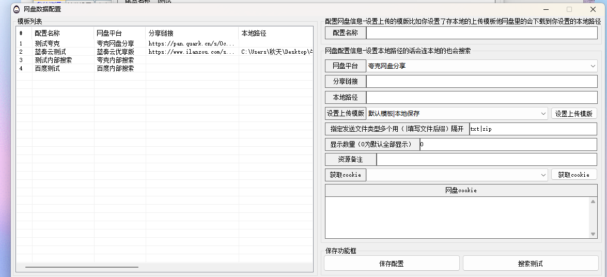Image resolution: width=607 pixels, height=277 pixels.
Task: Click the 本地路径 input box
Action: (x=481, y=98)
